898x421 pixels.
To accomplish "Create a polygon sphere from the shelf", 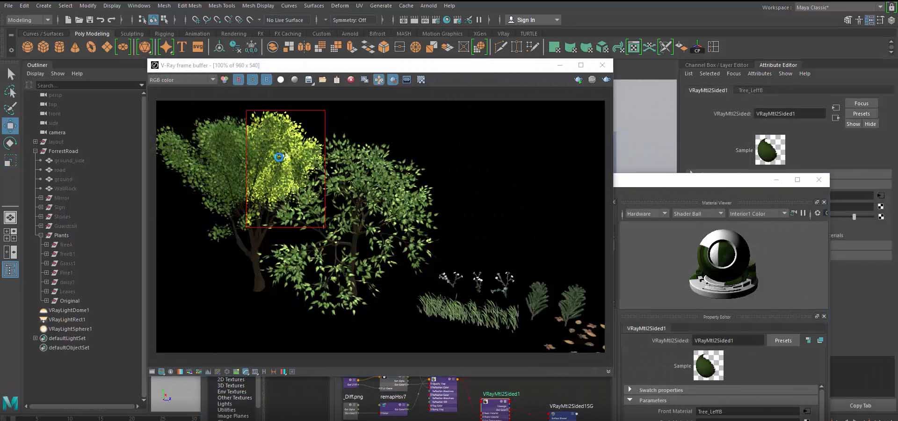I will [27, 47].
